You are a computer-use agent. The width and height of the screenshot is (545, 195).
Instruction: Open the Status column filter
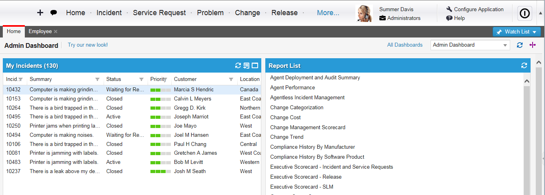click(x=141, y=79)
